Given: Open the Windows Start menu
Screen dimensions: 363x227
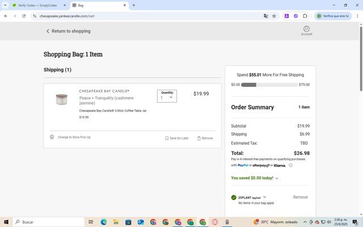Looking at the screenshot, I should coord(6,222).
